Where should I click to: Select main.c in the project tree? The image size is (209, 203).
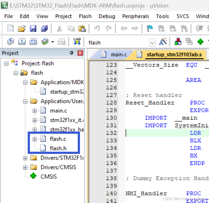click(x=58, y=111)
